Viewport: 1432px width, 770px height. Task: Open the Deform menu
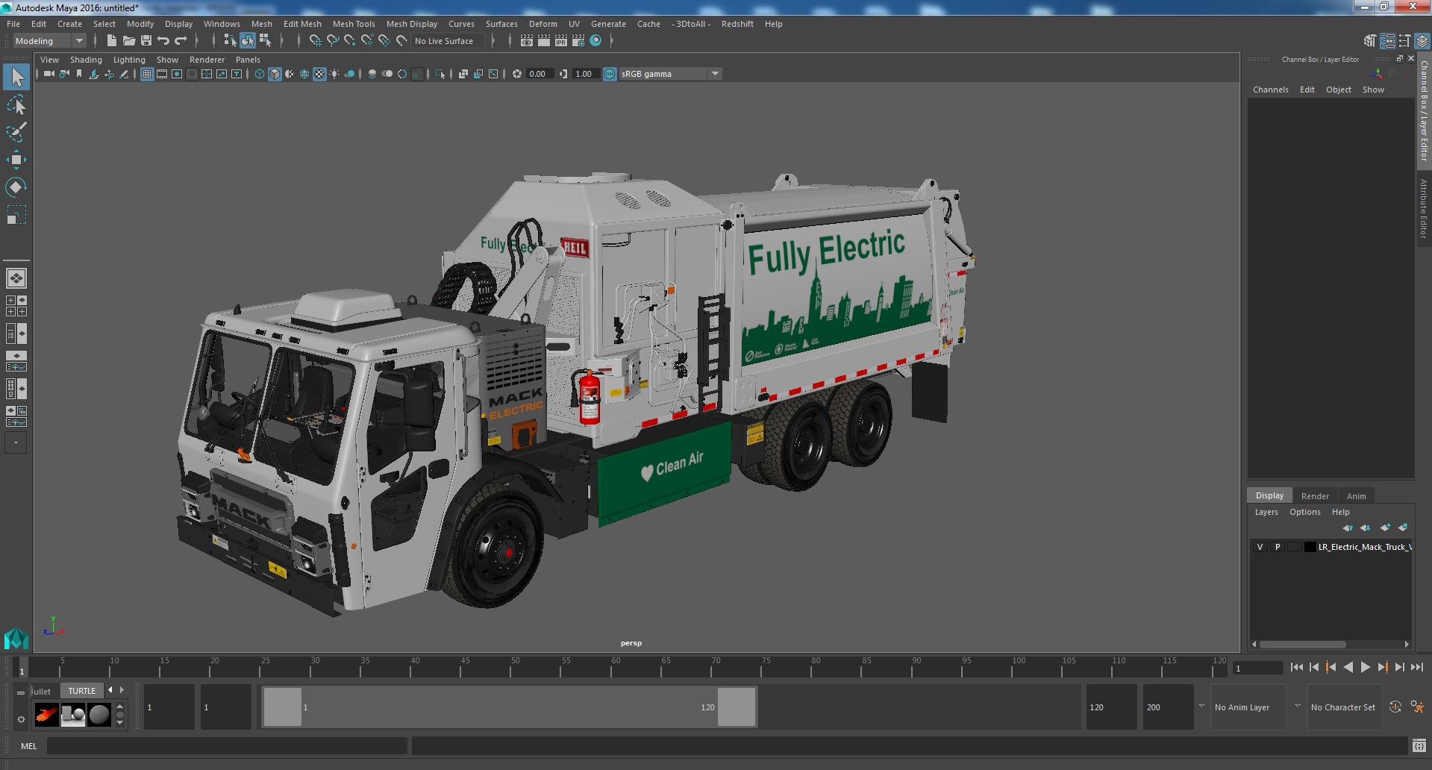click(543, 24)
